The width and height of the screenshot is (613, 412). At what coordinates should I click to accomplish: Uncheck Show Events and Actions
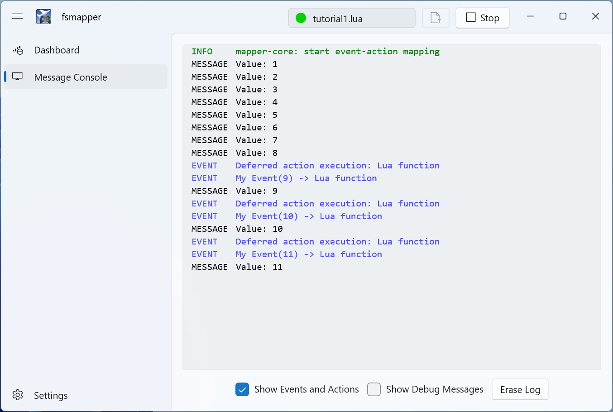click(242, 389)
